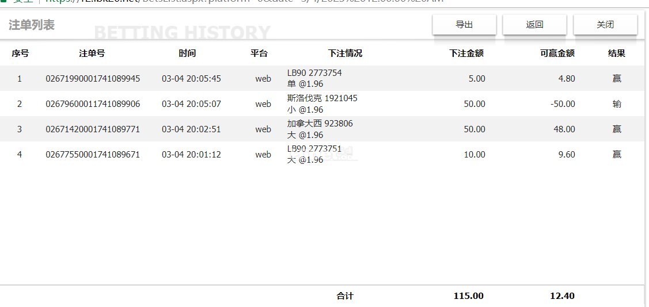
Task: Click the 下注金额 column header
Action: [466, 53]
